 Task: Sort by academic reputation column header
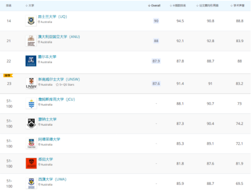click(237, 6)
